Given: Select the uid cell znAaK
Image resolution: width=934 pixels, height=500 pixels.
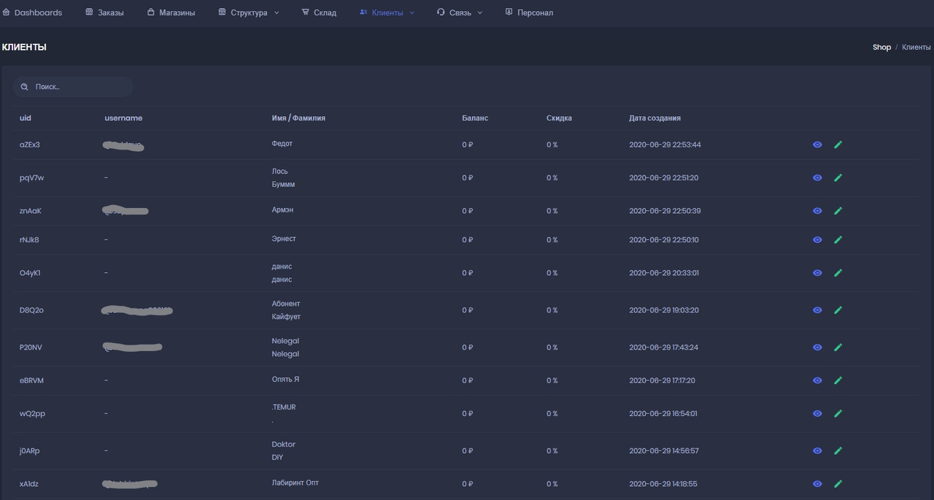Looking at the screenshot, I should click(x=31, y=211).
